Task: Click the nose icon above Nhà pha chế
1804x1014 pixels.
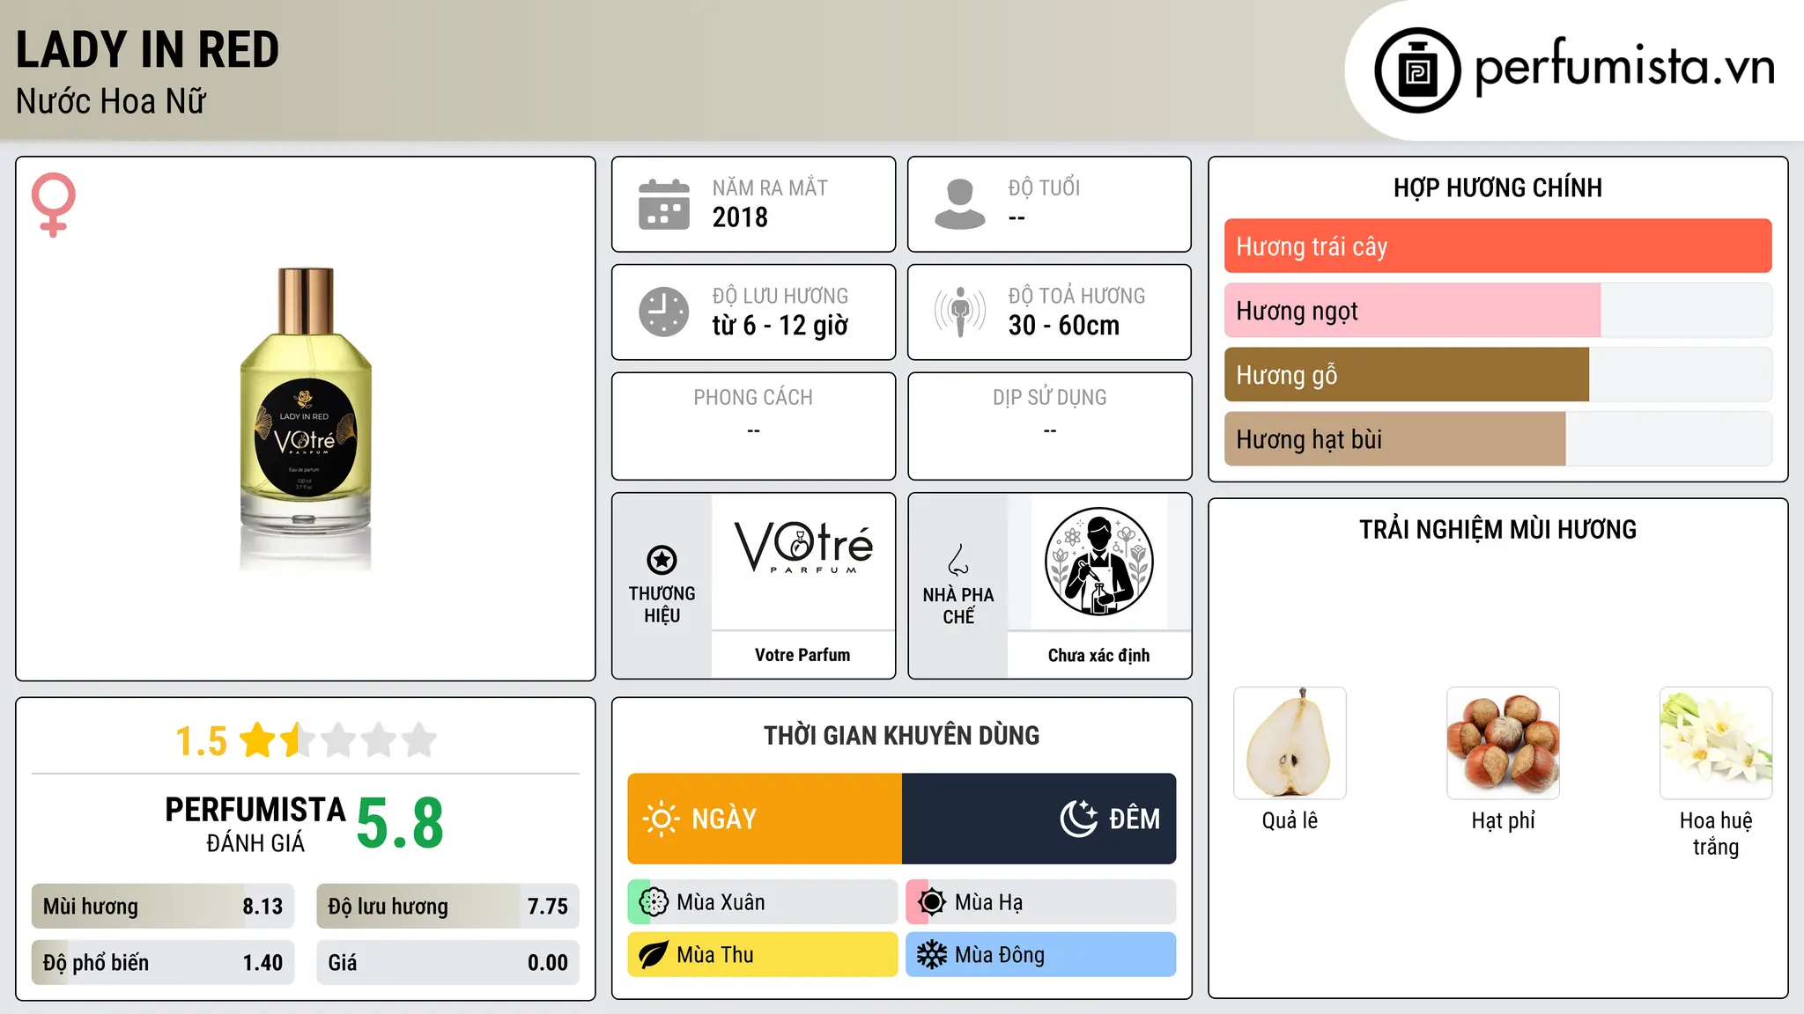Action: click(x=958, y=560)
